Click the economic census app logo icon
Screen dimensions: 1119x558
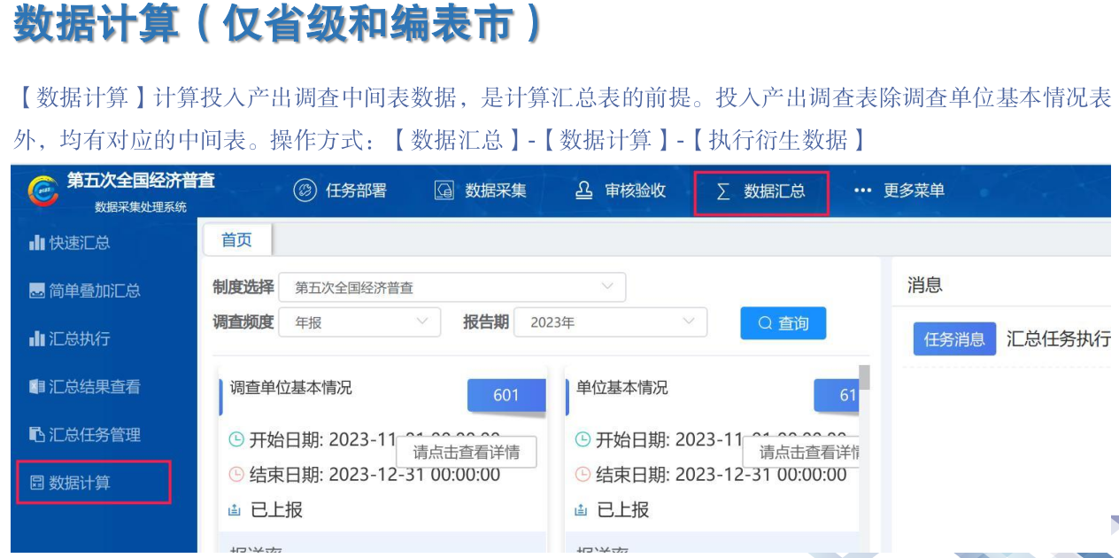(42, 190)
